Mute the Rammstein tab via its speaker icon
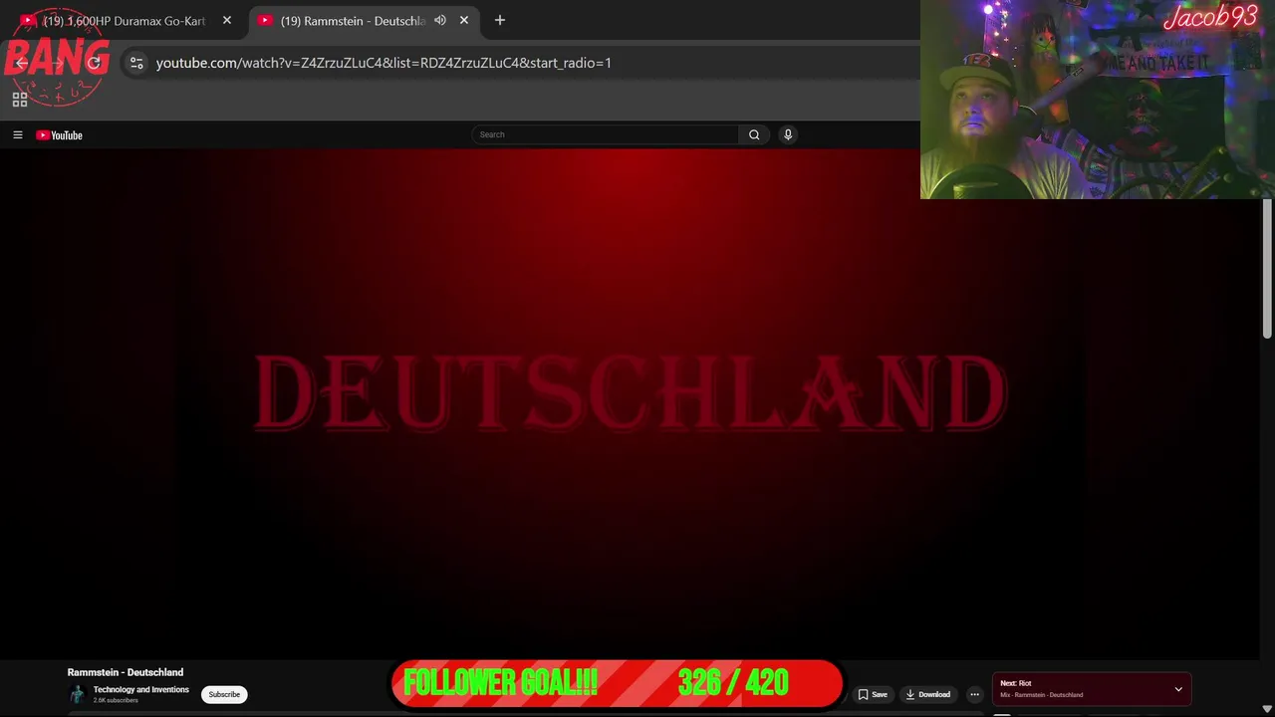Screen dimensions: 1275x717 click(440, 20)
